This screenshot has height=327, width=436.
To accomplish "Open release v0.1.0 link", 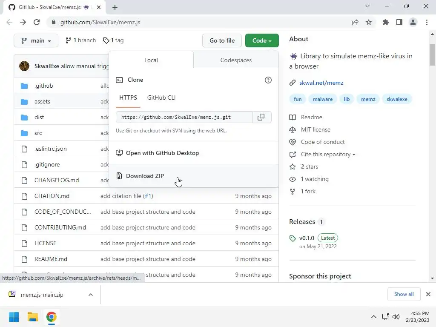I will point(307,238).
